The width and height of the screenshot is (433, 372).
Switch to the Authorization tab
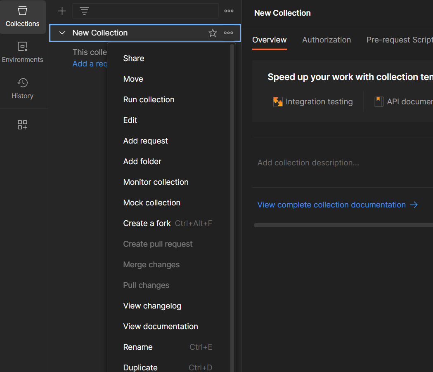[x=327, y=40]
